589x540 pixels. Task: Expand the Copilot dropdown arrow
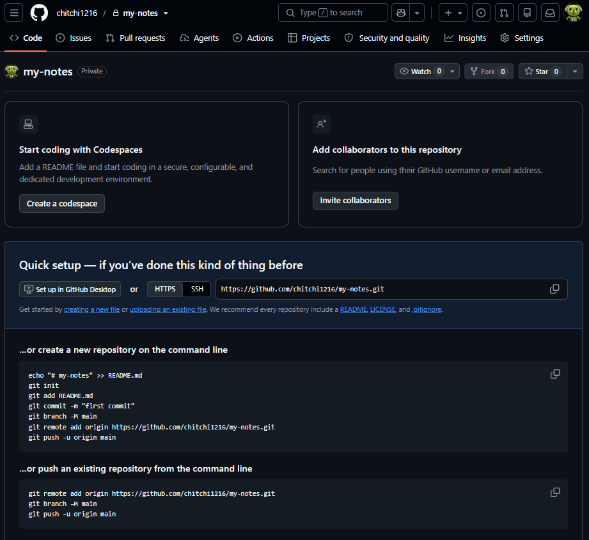(x=417, y=13)
